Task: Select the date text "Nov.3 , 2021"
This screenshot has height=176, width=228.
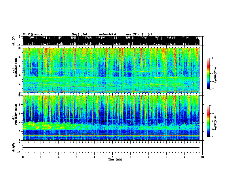Action: click(80, 35)
